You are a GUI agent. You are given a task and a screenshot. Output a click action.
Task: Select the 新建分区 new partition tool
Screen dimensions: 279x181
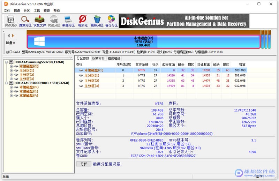[68, 21]
